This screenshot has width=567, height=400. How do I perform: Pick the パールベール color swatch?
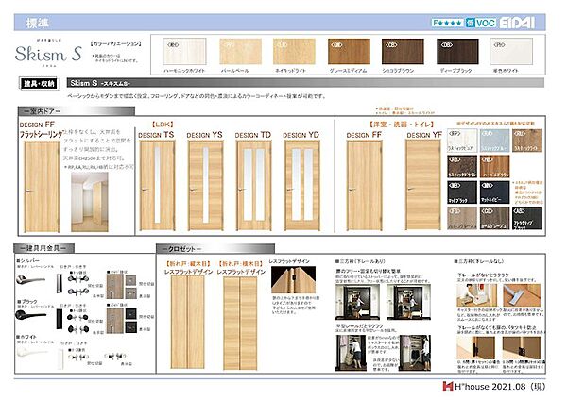[240, 52]
